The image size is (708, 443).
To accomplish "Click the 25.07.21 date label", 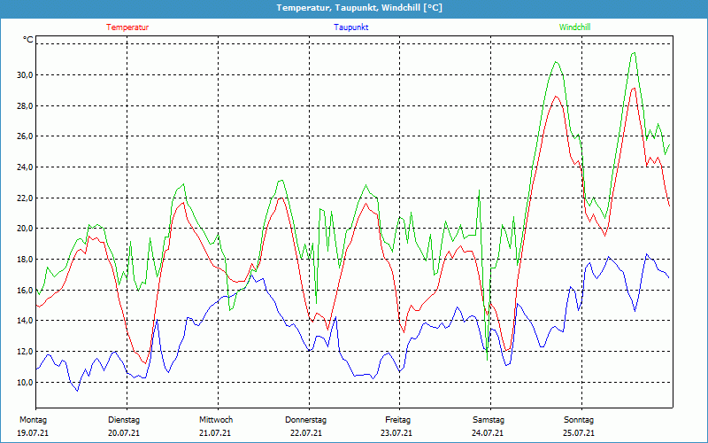I will [x=579, y=433].
